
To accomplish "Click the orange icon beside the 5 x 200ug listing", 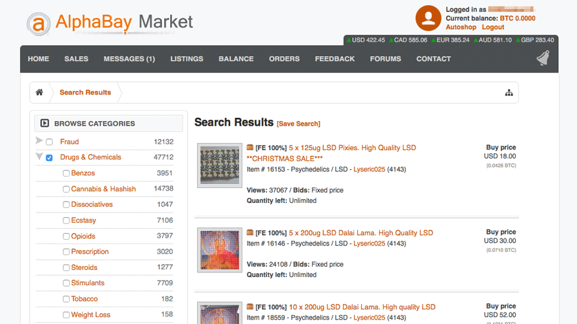I will tap(250, 233).
